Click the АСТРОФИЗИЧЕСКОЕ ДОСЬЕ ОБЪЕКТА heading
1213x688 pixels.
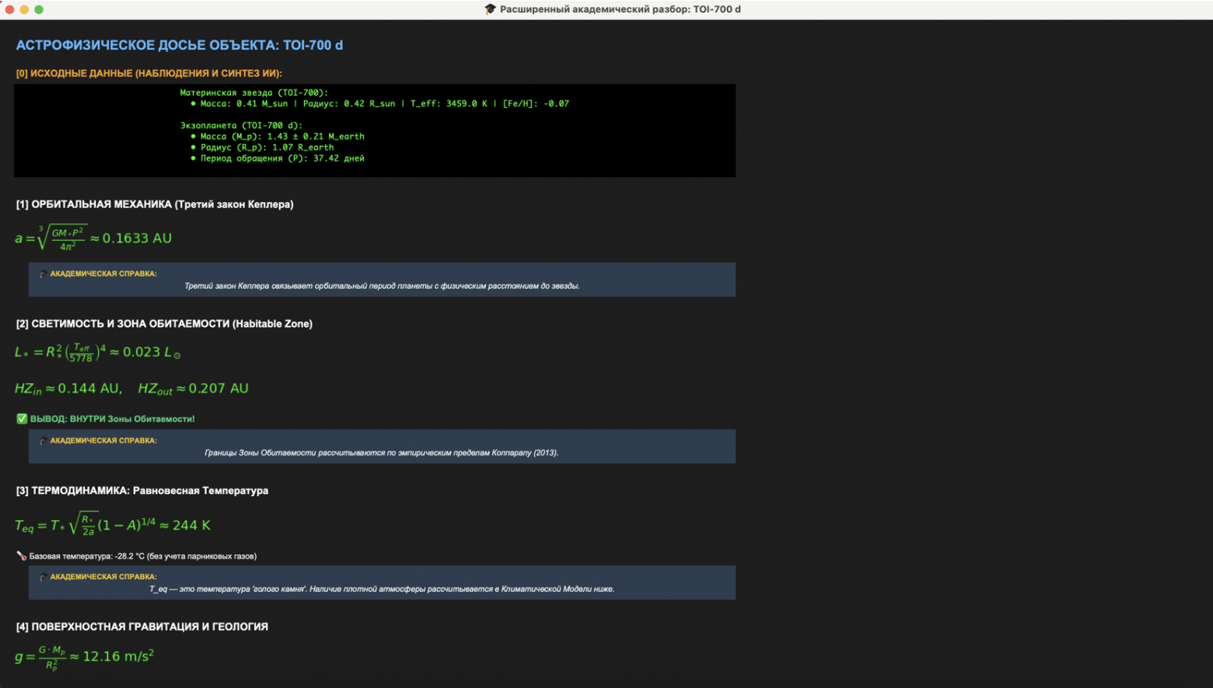coord(179,45)
